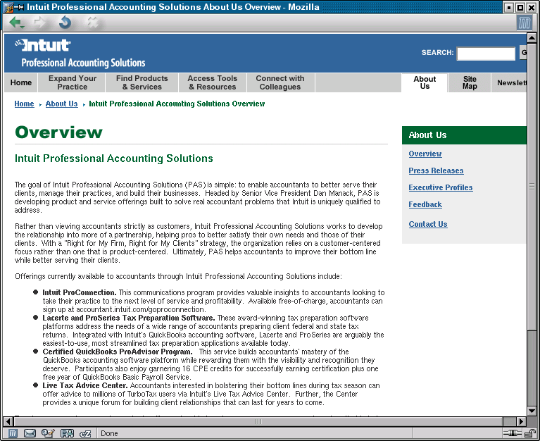Click 'Lacerte and ProSeries Tax Preparation Software.' heading
This screenshot has height=441, width=540.
pyautogui.click(x=129, y=318)
